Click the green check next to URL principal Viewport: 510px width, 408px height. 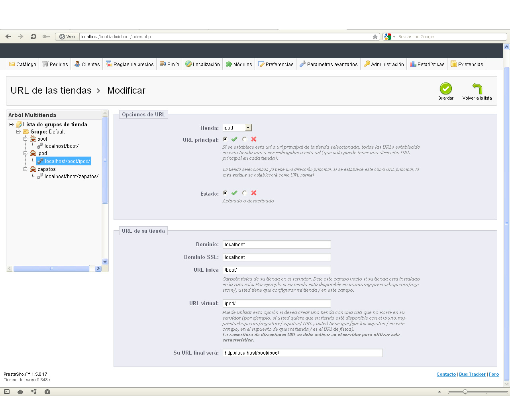[x=234, y=139]
